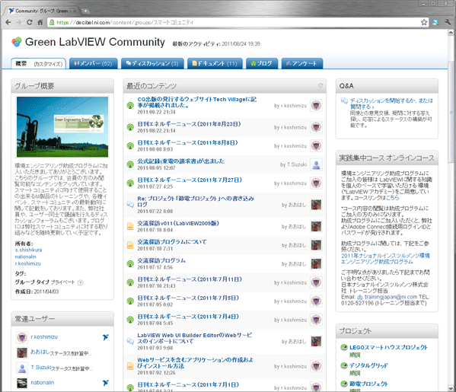Click r.koshimizu avatar on 8月23日 news row

(316, 127)
